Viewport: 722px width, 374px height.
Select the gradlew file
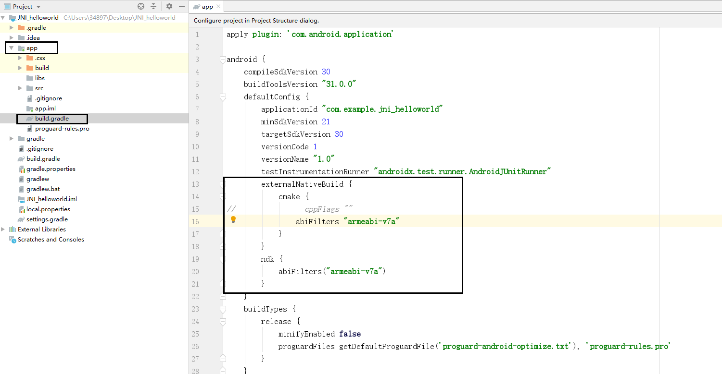(38, 179)
